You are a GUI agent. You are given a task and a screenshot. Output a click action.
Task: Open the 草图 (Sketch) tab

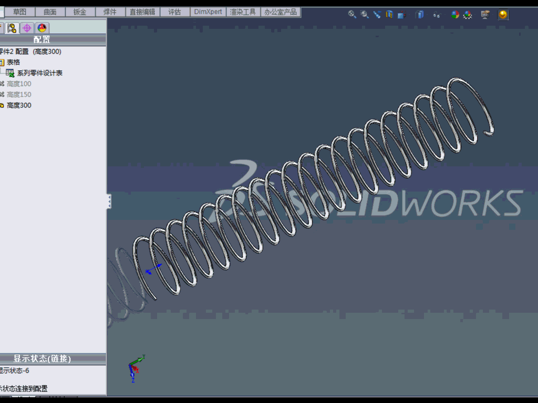click(x=19, y=12)
